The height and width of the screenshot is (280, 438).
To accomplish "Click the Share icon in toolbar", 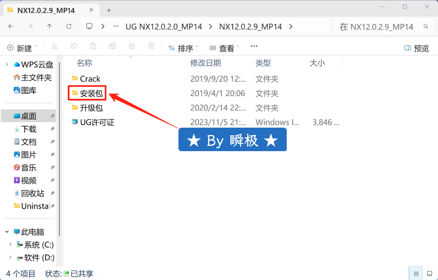I will (x=132, y=47).
